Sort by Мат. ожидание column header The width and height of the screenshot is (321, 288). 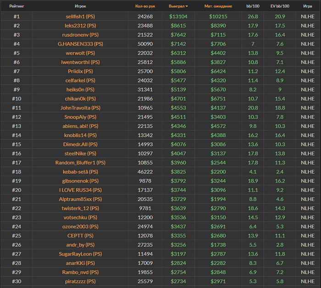pos(218,6)
